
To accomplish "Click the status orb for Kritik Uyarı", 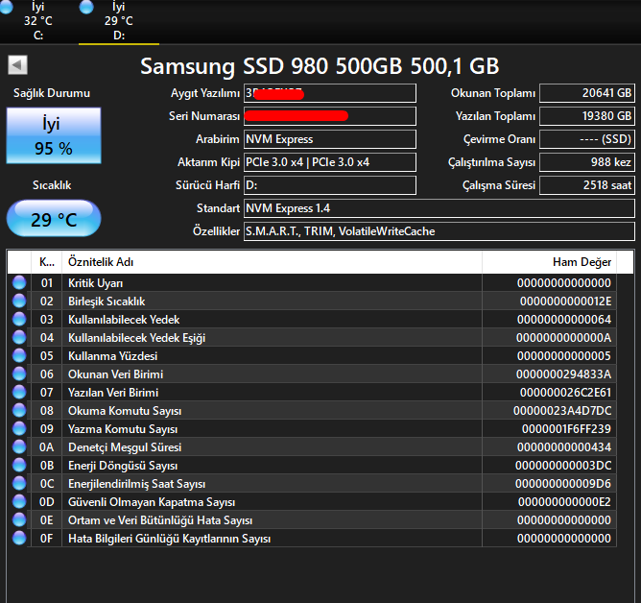I will [x=19, y=282].
